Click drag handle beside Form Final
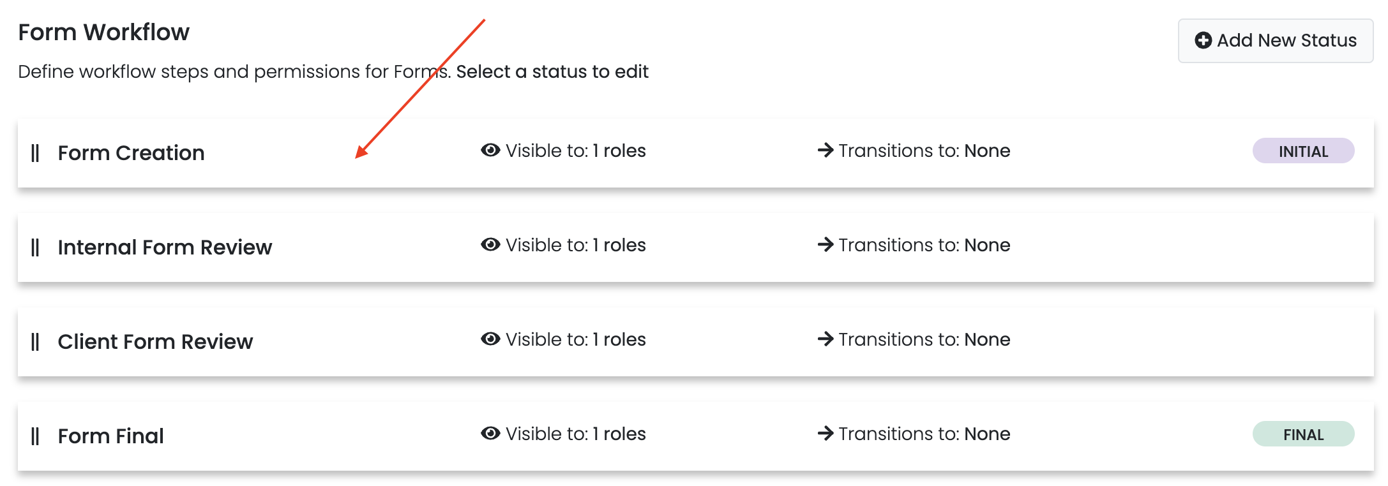This screenshot has width=1388, height=486. click(35, 436)
